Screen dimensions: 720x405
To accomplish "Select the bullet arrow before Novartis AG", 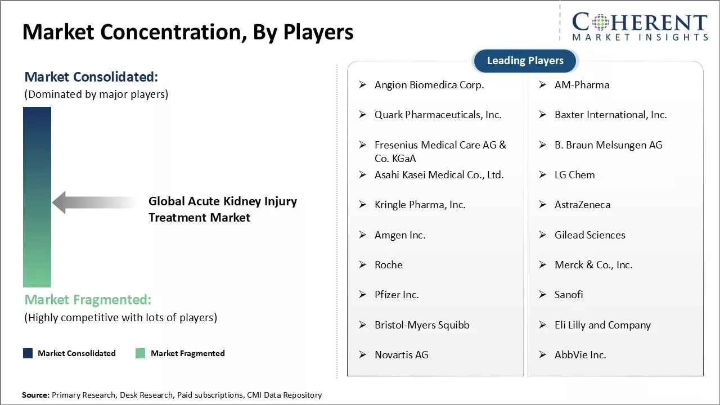I will (x=363, y=355).
